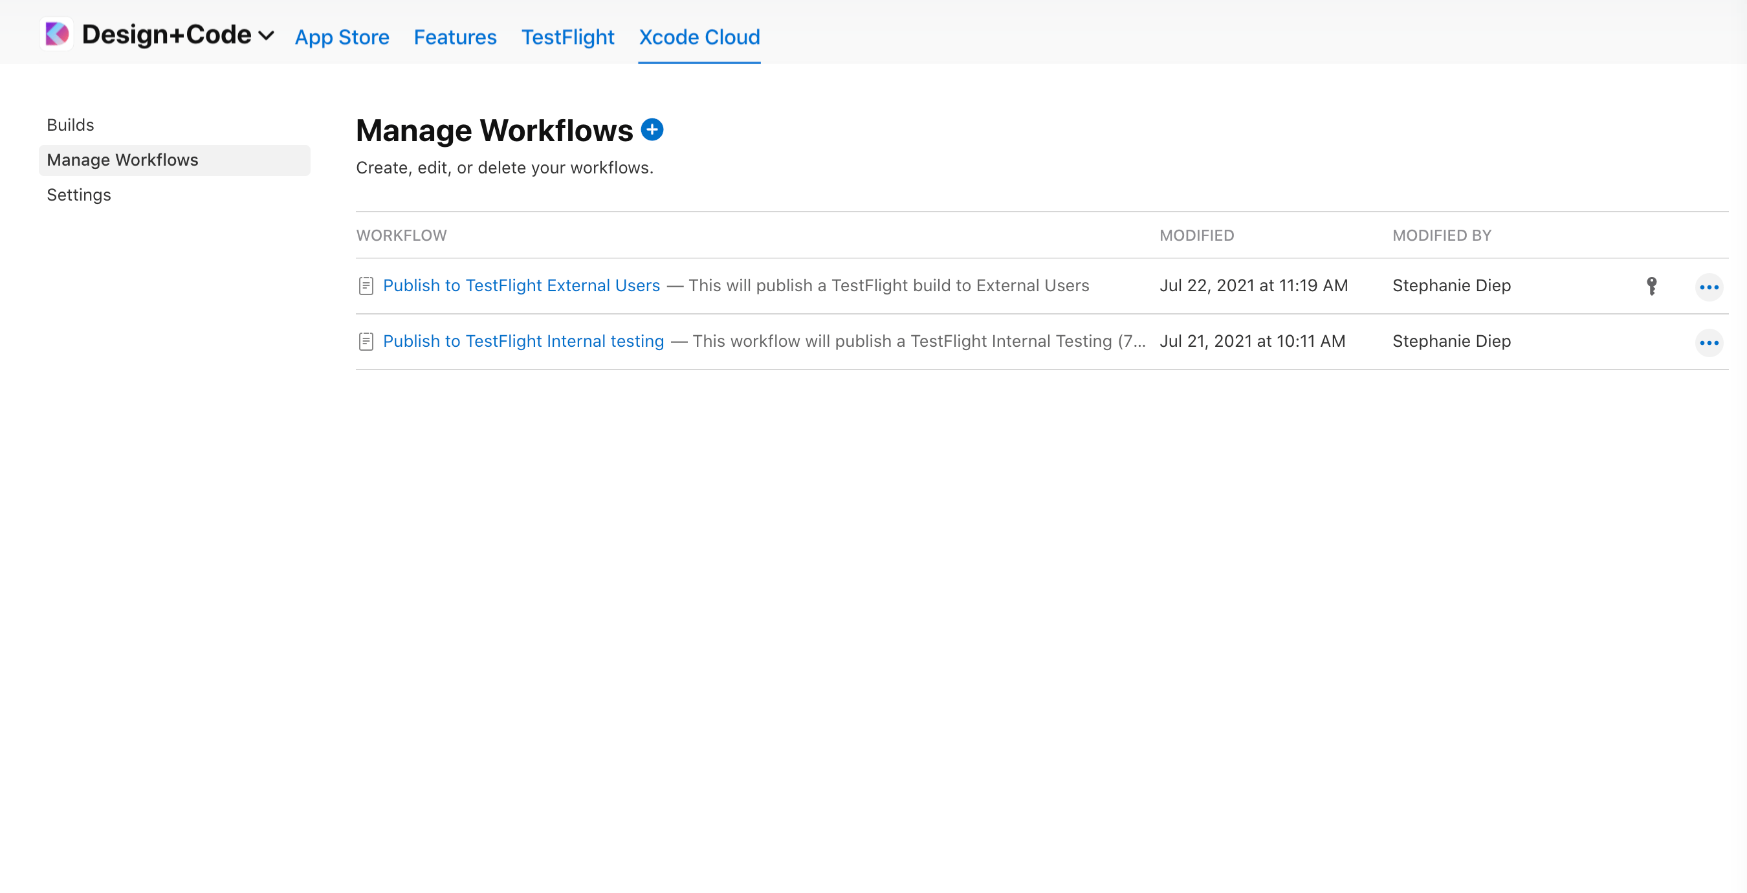Select the Xcode Cloud tab
Viewport: 1747px width, 893px height.
tap(699, 37)
